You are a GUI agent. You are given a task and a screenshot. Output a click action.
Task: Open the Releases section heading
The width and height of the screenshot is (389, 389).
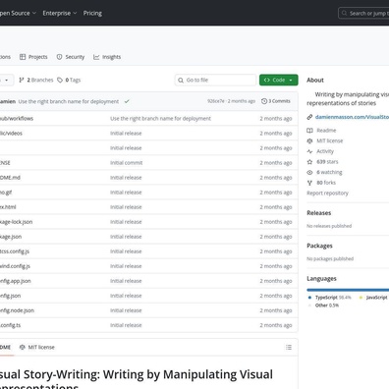tap(319, 213)
